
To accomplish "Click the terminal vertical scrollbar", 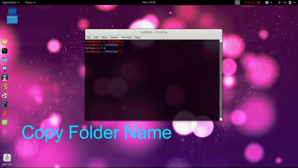I will click(221, 80).
